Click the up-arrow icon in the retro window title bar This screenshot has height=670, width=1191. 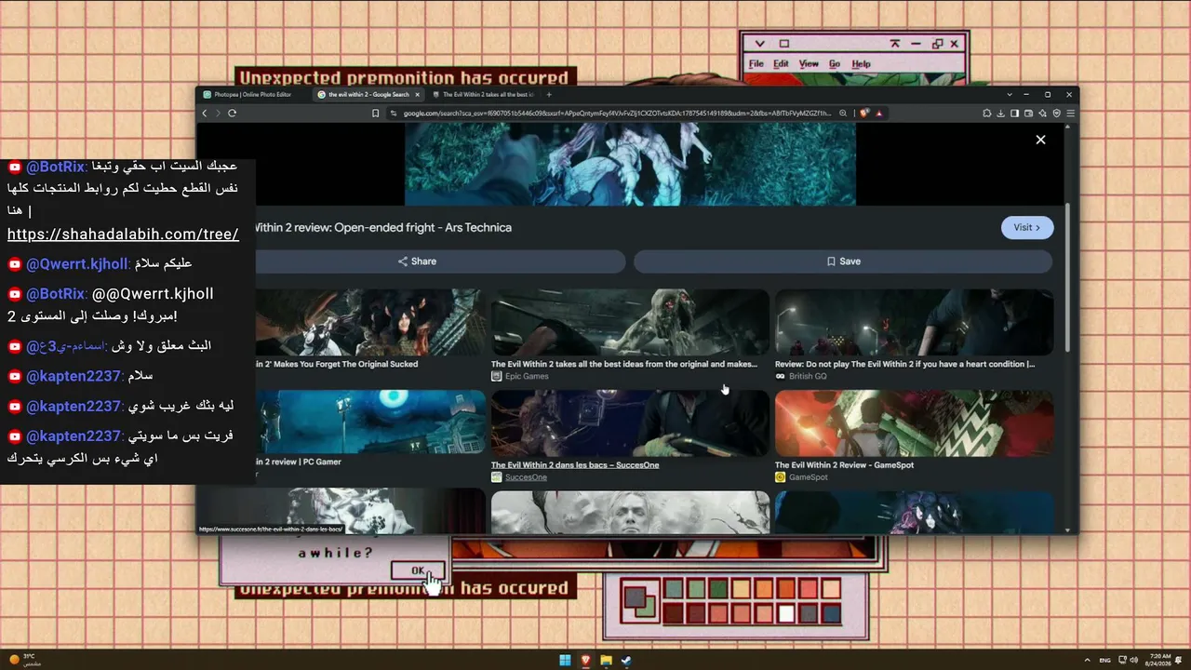[895, 44]
